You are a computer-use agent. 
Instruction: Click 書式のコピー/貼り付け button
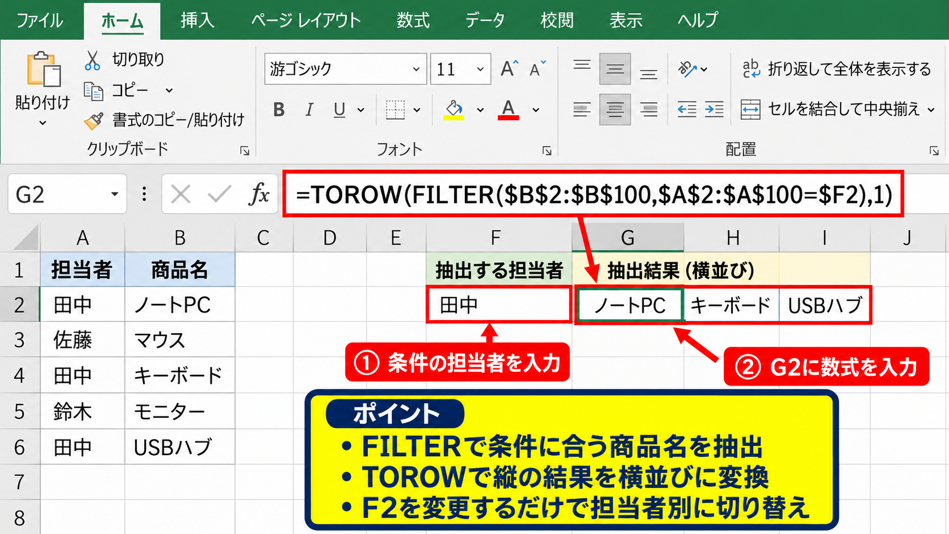(x=165, y=120)
